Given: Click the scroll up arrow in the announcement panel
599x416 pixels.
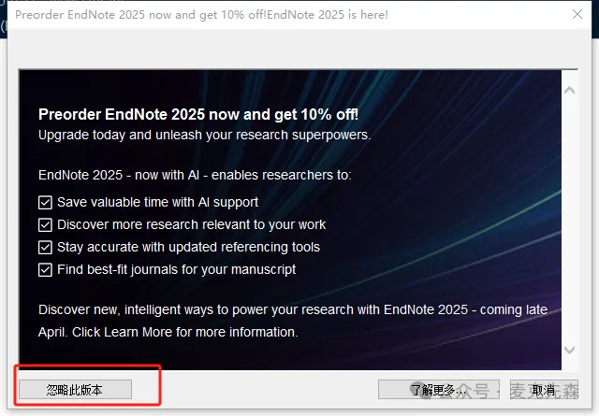Looking at the screenshot, I should pos(570,91).
